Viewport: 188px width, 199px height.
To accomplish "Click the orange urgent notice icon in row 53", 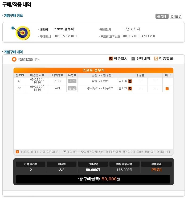I will pyautogui.click(x=167, y=89).
